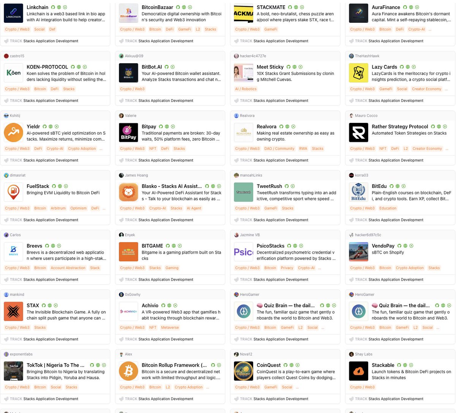Open the Lazy Cards yellow logo thumbnail
Image resolution: width=456 pixels, height=413 pixels.
358,73
